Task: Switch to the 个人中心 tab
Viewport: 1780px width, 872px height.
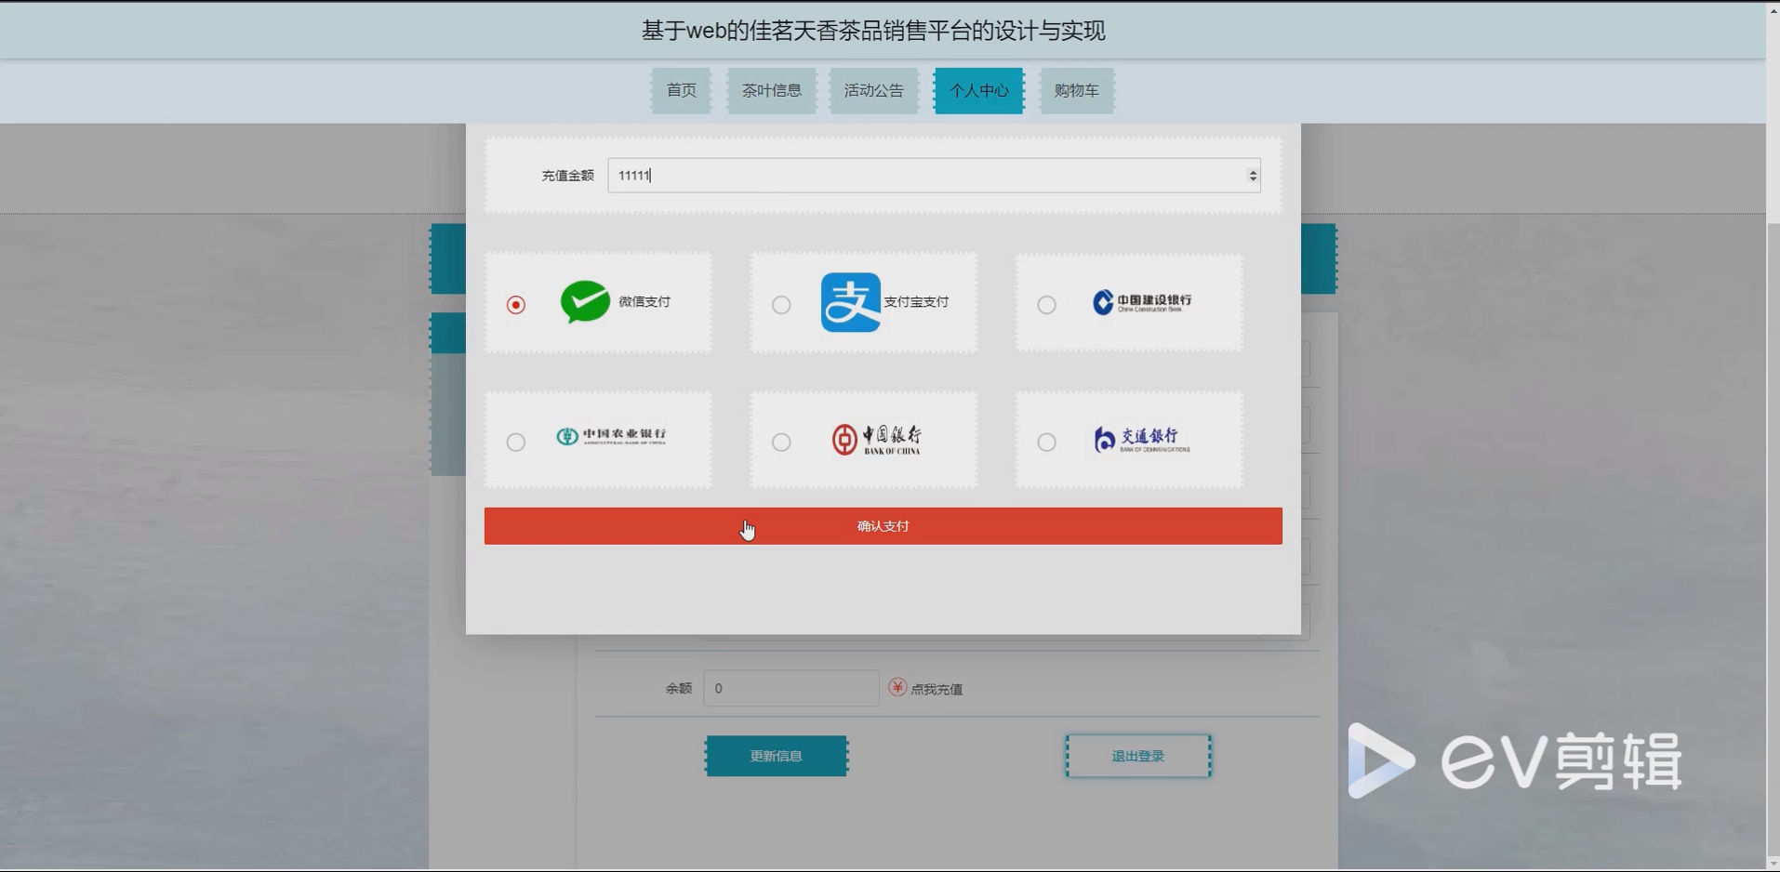Action: (x=979, y=90)
